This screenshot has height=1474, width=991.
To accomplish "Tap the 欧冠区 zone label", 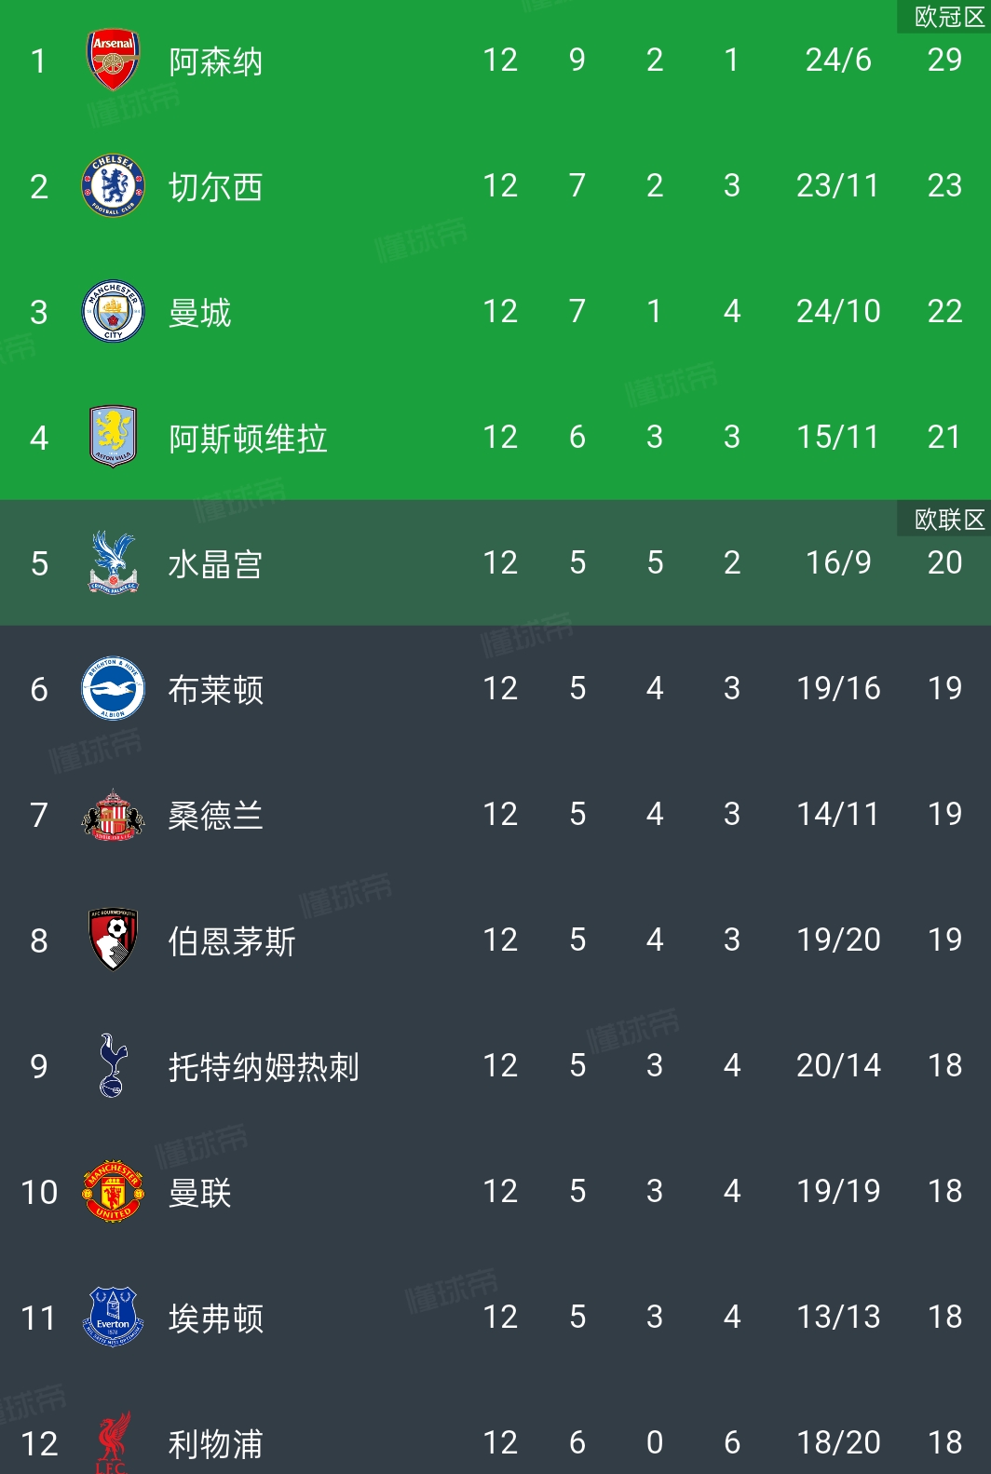I will pyautogui.click(x=948, y=17).
